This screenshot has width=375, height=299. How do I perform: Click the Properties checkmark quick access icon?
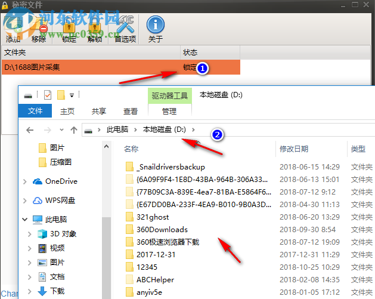coord(48,95)
